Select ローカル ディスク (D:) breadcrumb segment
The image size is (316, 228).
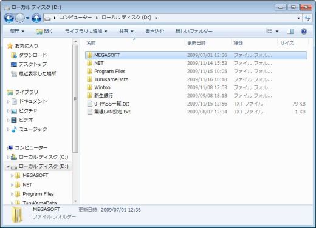[x=126, y=18]
